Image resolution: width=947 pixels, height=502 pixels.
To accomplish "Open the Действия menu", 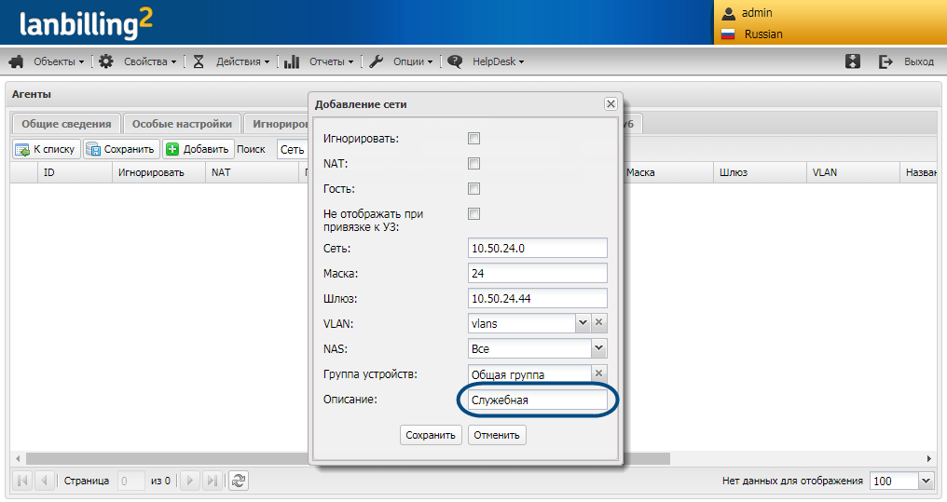I will (x=242, y=61).
